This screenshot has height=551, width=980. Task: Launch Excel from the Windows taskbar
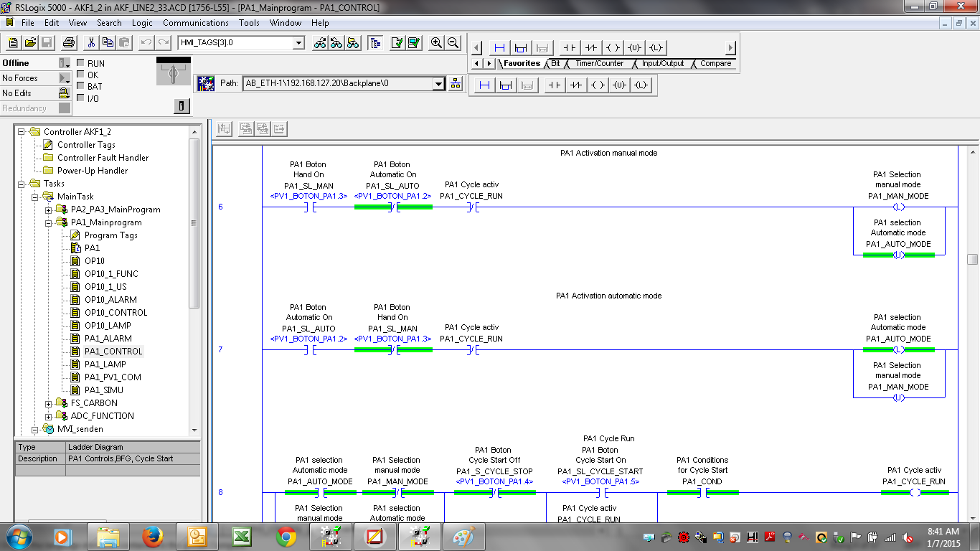pos(241,536)
